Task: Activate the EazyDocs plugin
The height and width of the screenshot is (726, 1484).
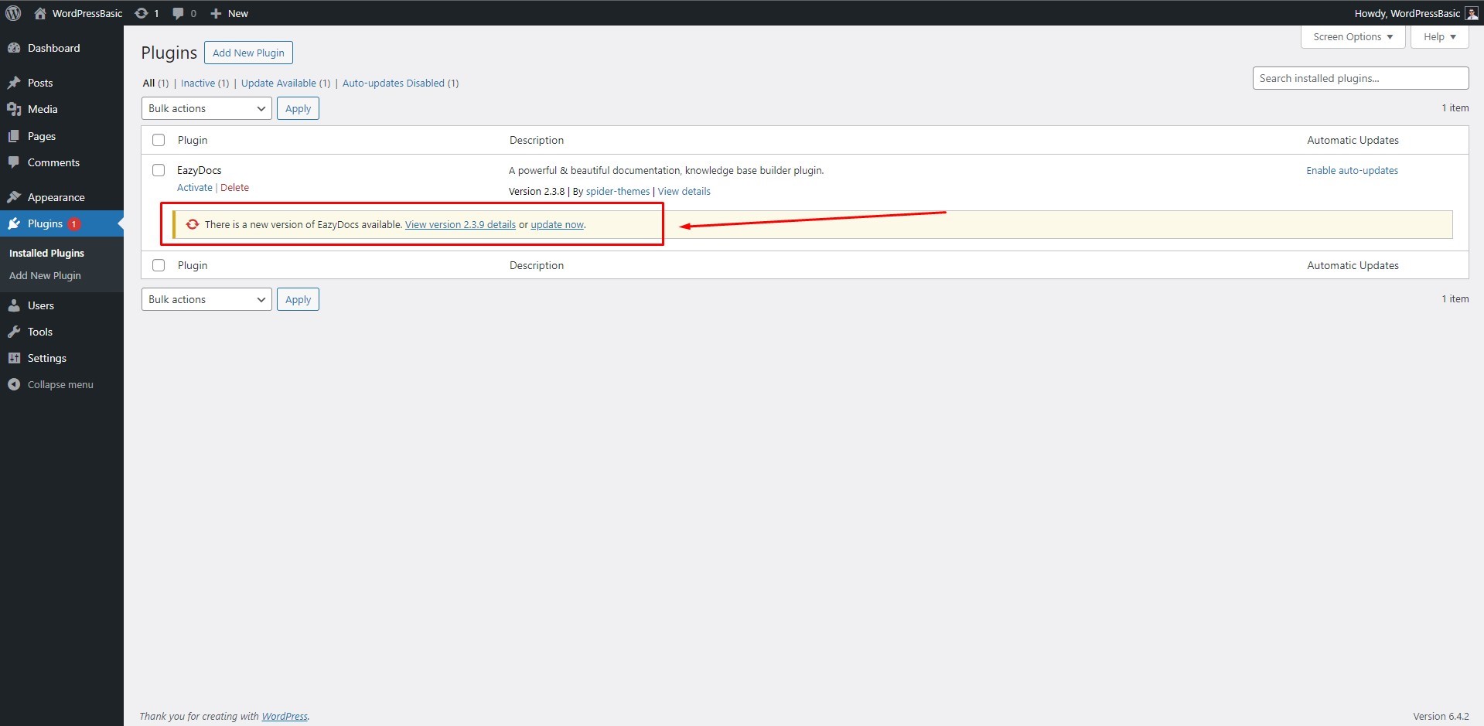Action: [x=194, y=187]
